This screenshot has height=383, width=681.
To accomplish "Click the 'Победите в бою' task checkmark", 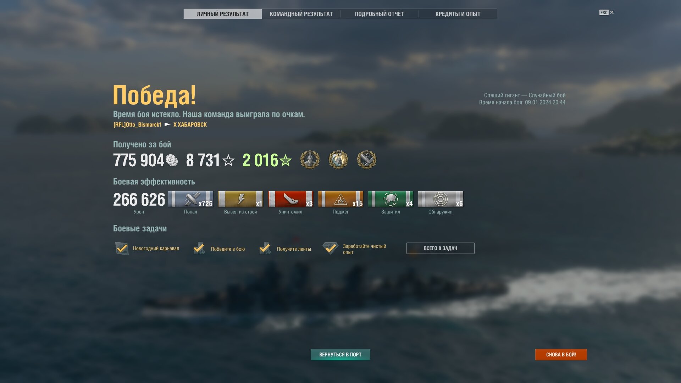I will 199,248.
